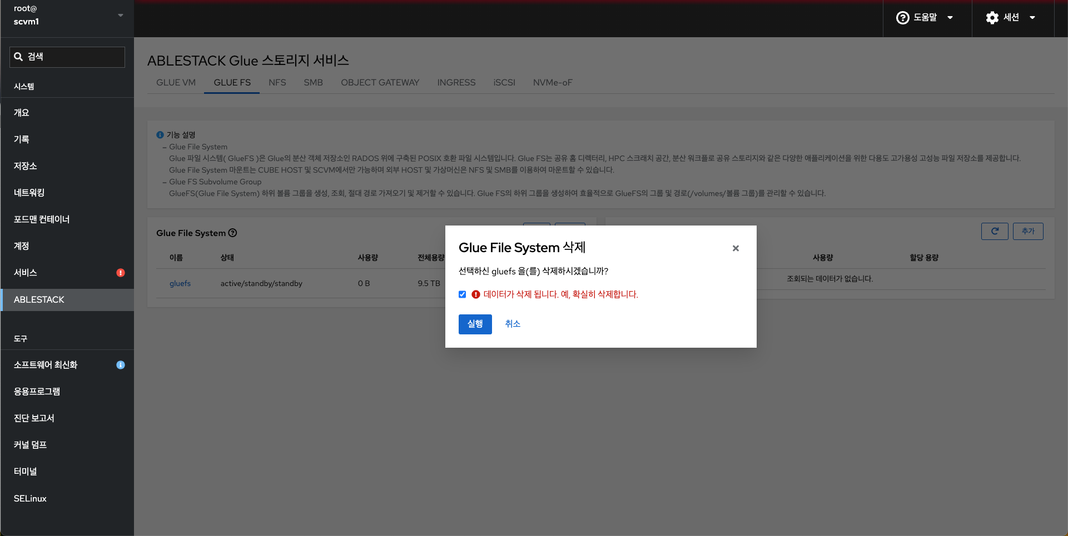Open 진단 보고서 in the sidebar
Image resolution: width=1068 pixels, height=536 pixels.
[67, 418]
